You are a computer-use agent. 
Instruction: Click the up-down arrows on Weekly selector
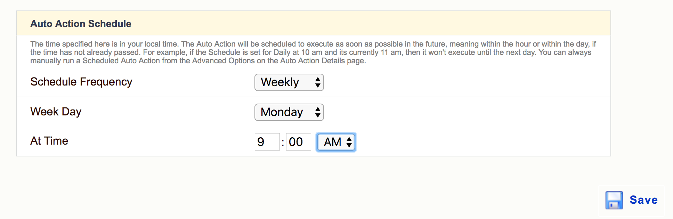[318, 82]
